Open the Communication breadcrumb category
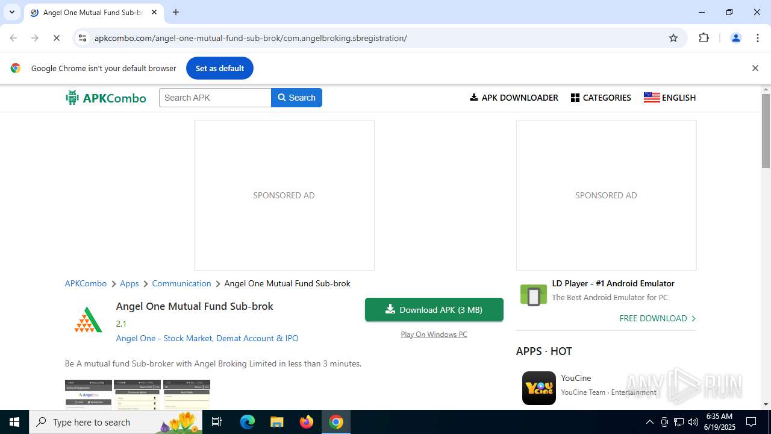 click(181, 283)
